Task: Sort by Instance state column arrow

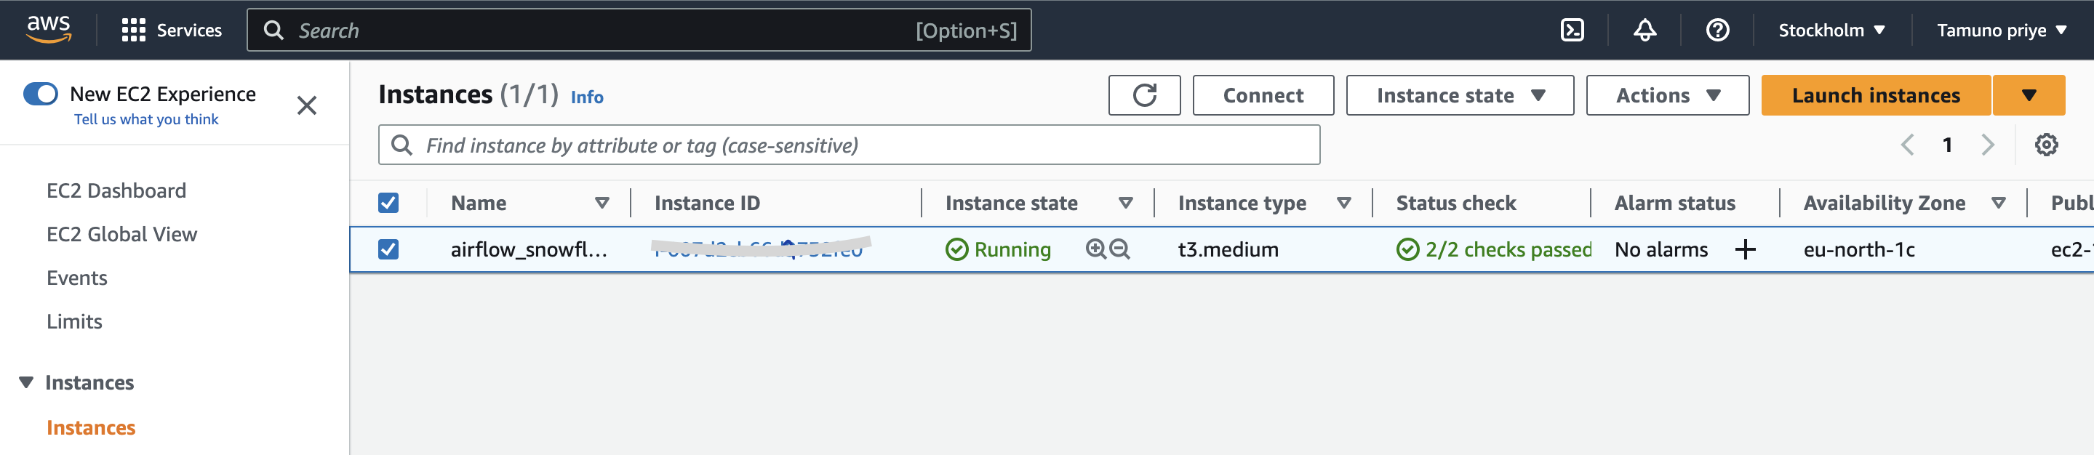Action: point(1125,202)
